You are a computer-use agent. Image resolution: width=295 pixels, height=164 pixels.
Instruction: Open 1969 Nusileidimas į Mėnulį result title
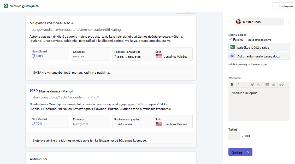[51, 91]
